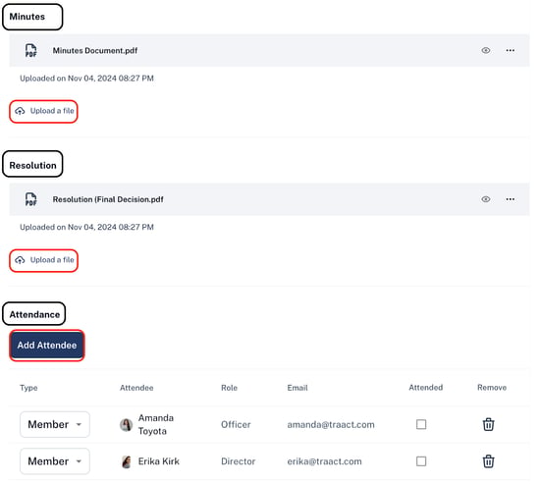Click the Add Attendee button

(47, 346)
